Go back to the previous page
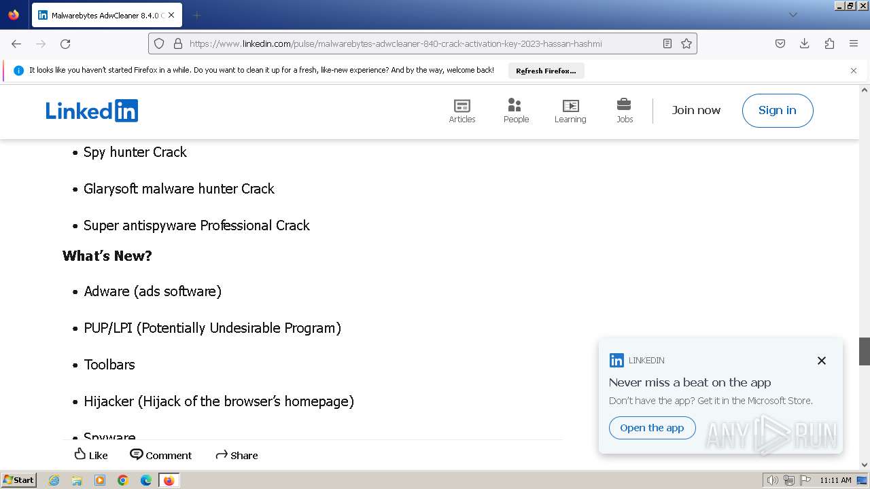 tap(16, 43)
